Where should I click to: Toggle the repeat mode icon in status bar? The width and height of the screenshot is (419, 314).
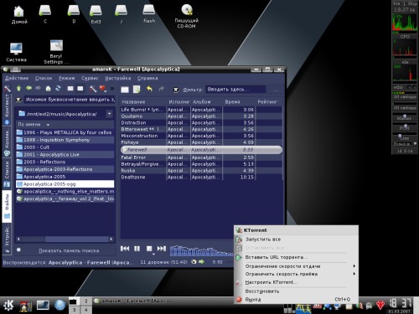[194, 262]
